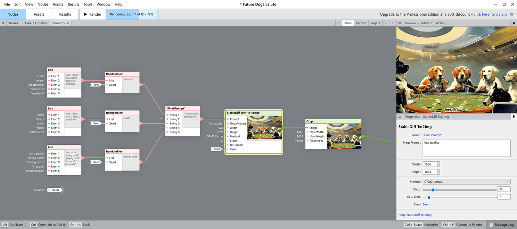Pin the Properties panel
The width and height of the screenshot is (517, 229).
click(514, 117)
